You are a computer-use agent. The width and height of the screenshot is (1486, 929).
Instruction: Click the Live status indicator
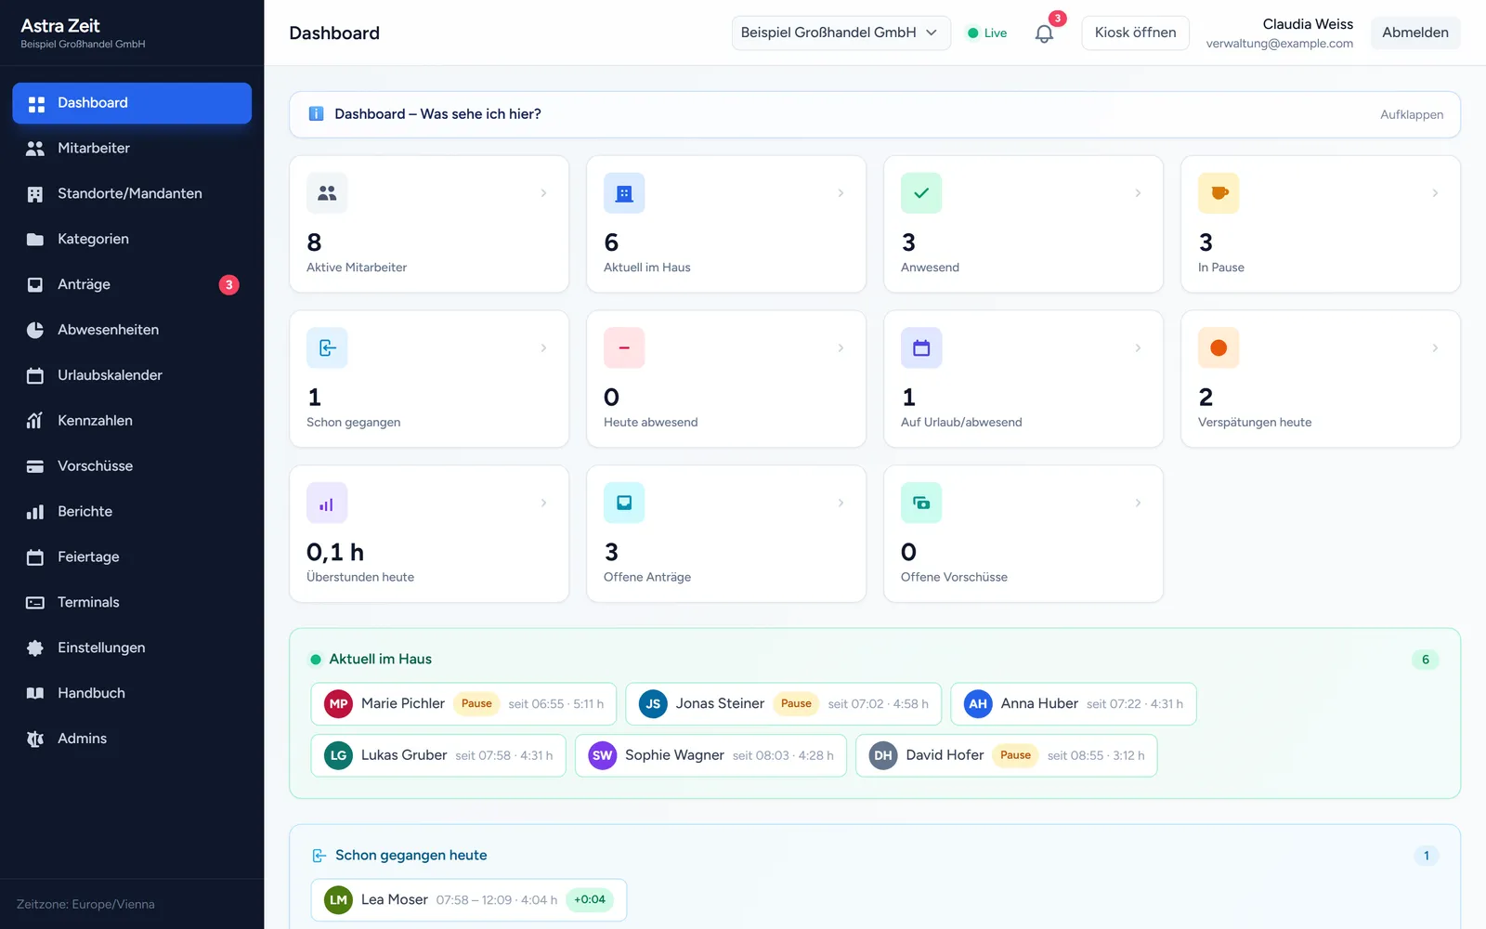click(987, 33)
